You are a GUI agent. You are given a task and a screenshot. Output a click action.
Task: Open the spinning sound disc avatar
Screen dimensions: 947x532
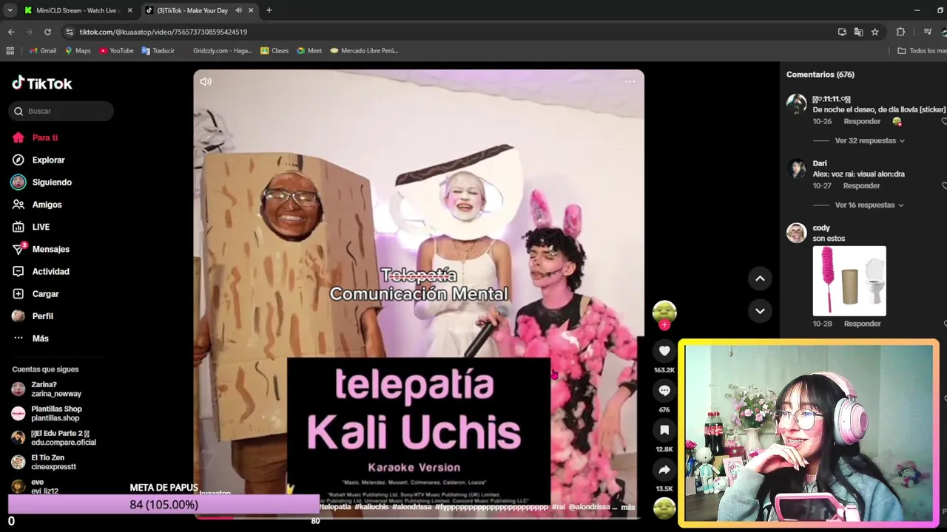tap(664, 508)
